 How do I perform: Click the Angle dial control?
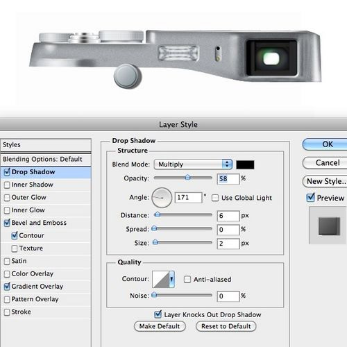click(162, 198)
